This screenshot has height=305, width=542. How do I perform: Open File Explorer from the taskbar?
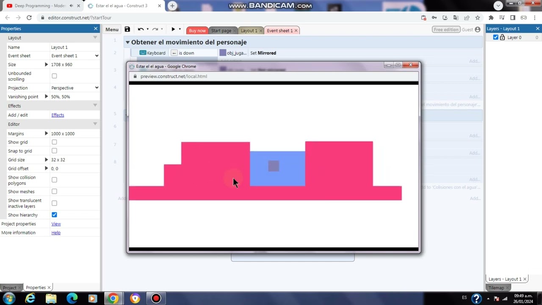[x=51, y=299]
